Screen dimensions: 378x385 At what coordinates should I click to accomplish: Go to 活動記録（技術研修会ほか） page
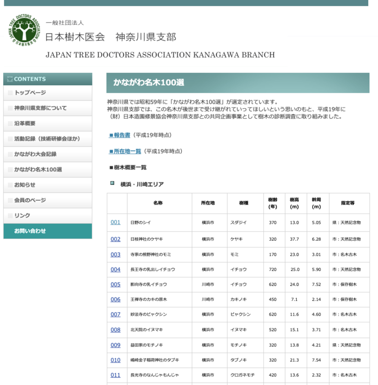tap(47, 139)
